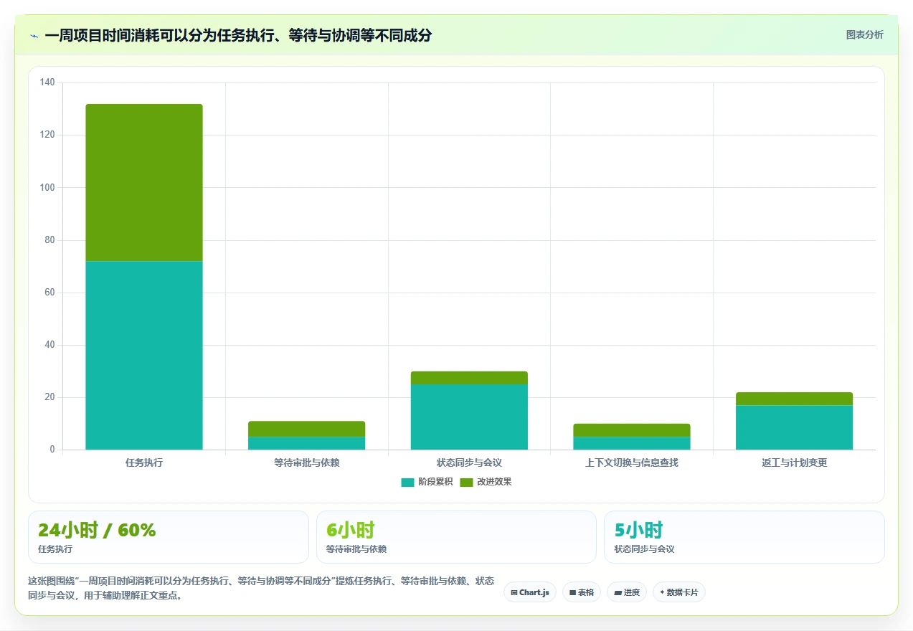Click the green 改进效果 legend color box
The width and height of the screenshot is (913, 631).
click(x=466, y=482)
